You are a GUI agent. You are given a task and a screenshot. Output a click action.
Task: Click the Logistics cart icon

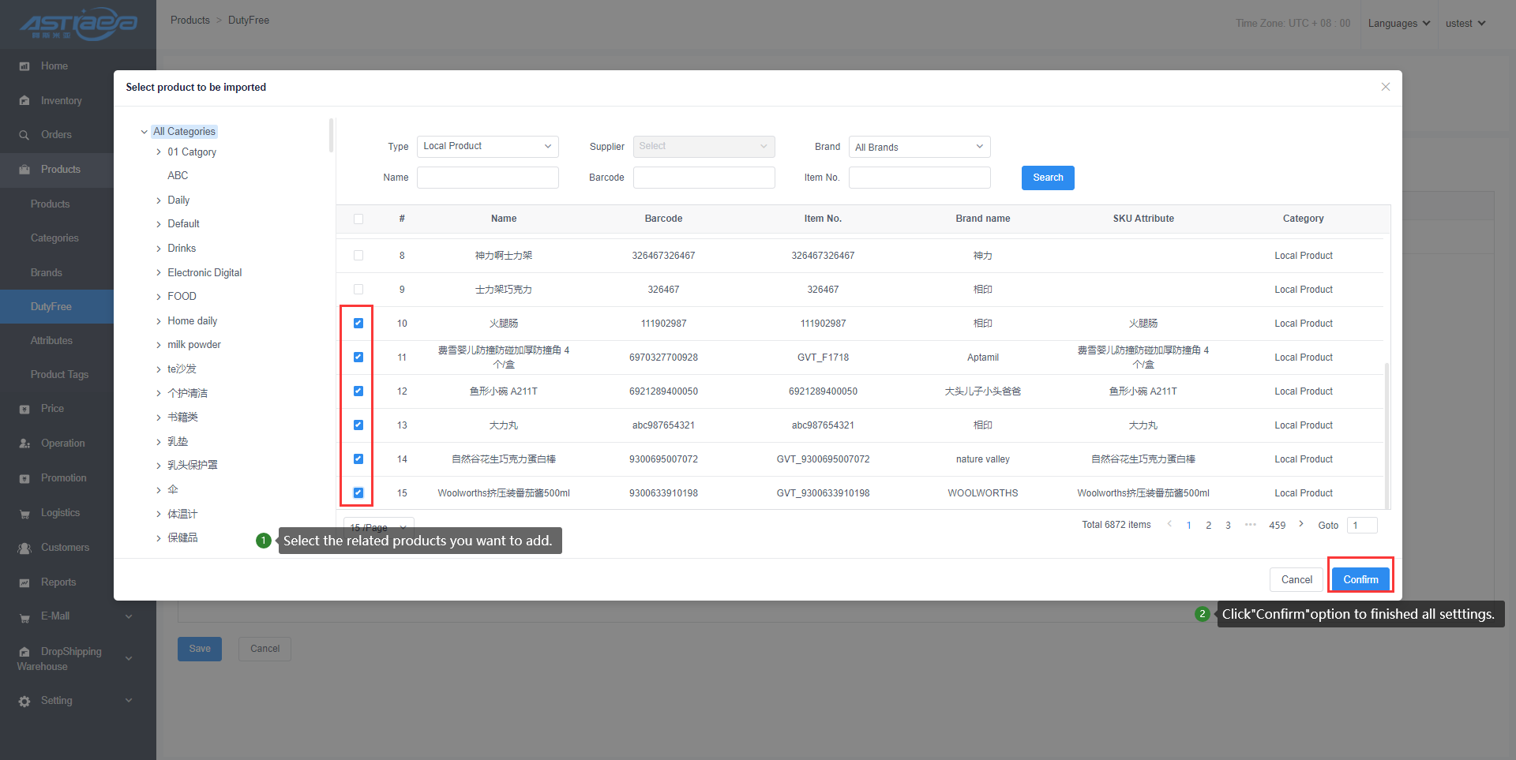coord(24,514)
